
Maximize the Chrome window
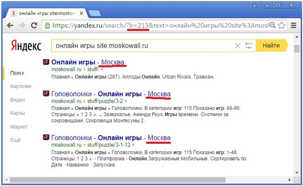tap(277, 5)
